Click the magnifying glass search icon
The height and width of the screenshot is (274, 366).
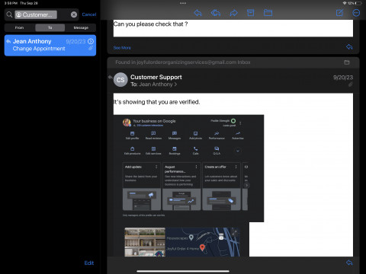[x=9, y=14]
